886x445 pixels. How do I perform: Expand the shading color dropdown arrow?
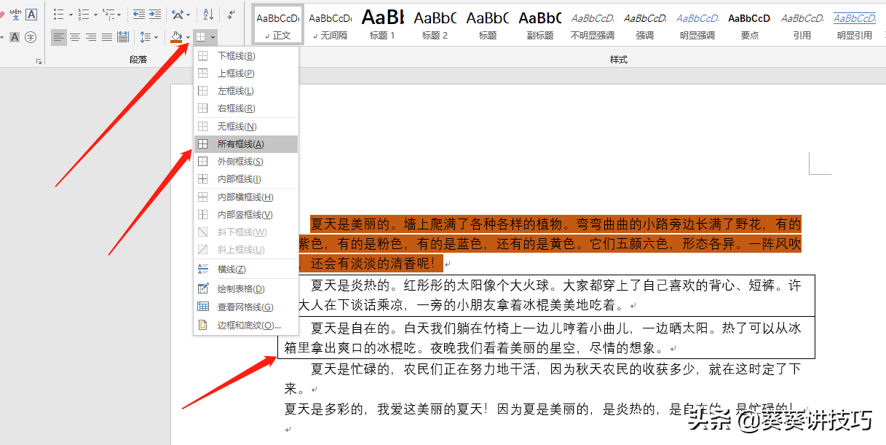188,37
